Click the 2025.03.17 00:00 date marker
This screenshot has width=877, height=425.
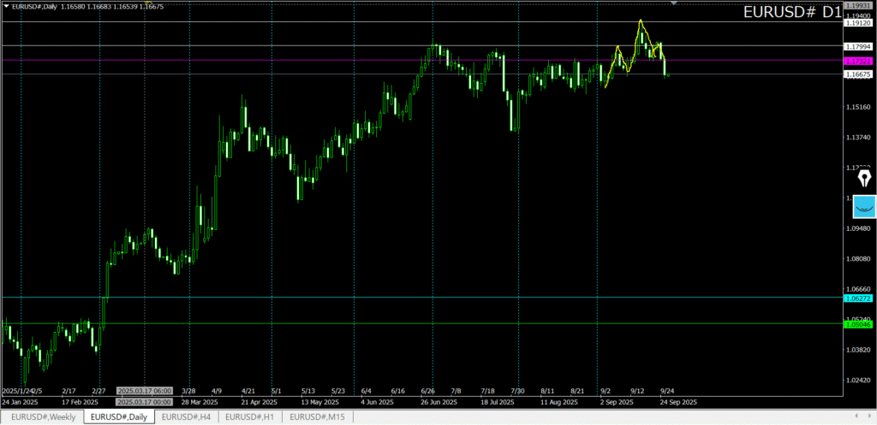click(145, 401)
